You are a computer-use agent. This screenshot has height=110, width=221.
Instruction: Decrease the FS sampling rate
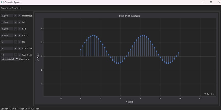16,42
